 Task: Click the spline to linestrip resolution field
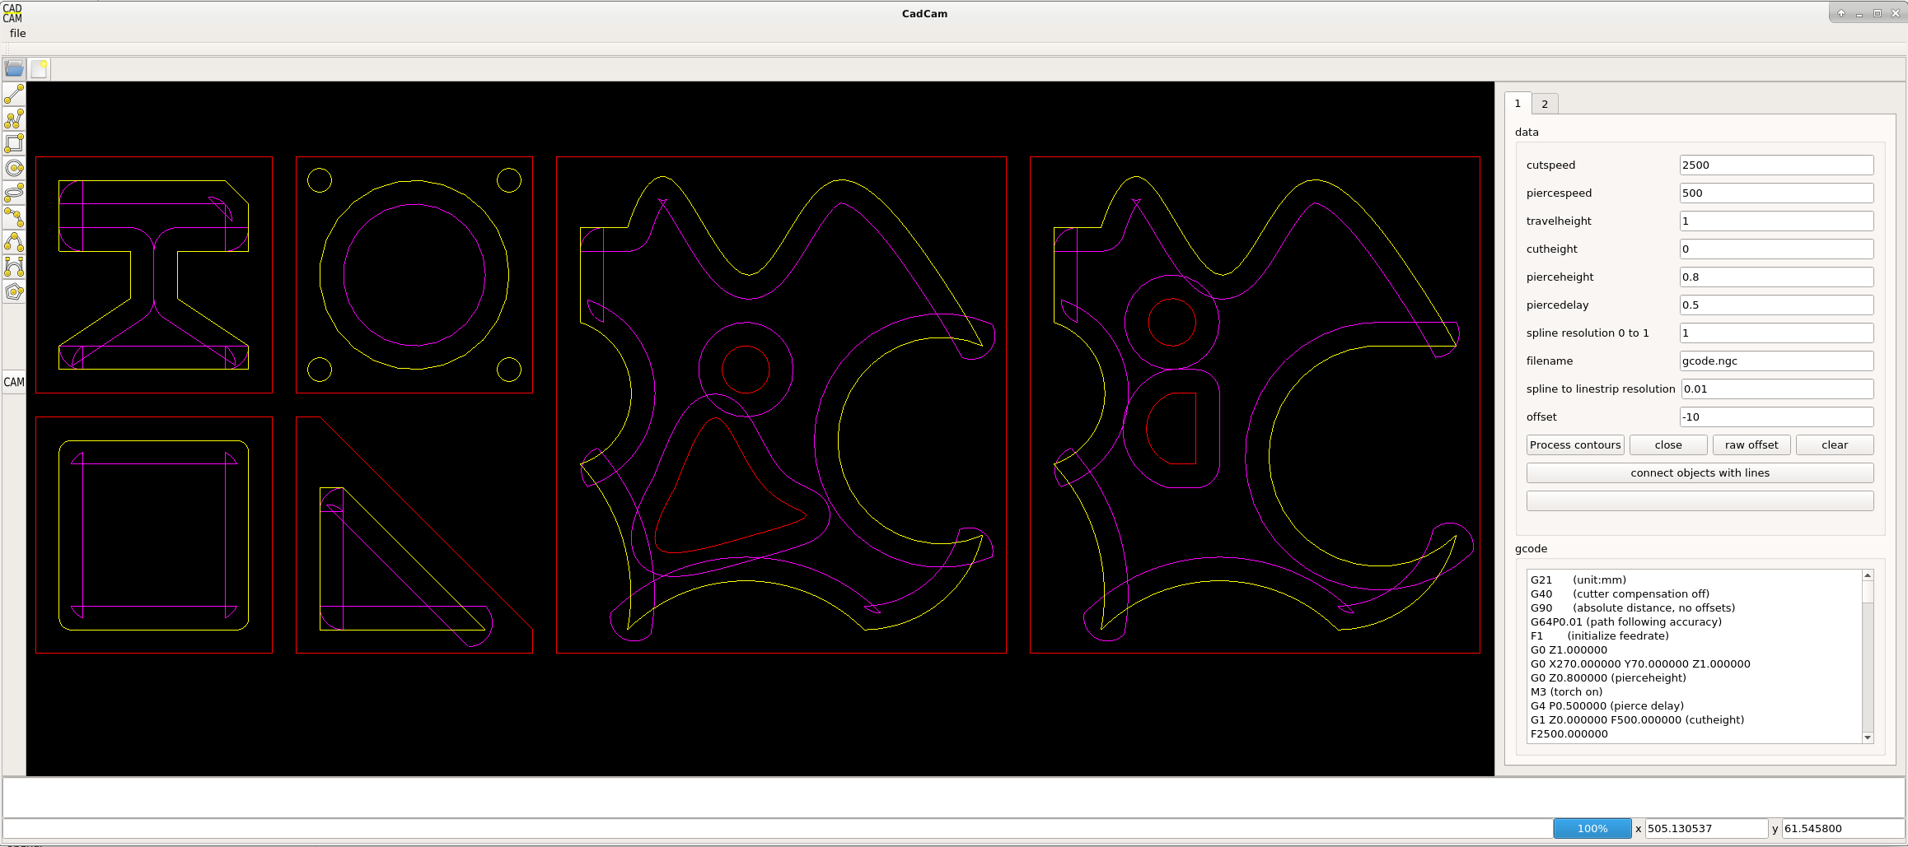click(1776, 389)
